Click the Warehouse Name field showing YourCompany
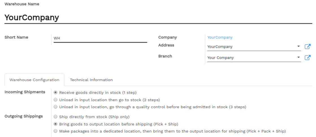The width and height of the screenshot is (316, 137). tap(158, 18)
